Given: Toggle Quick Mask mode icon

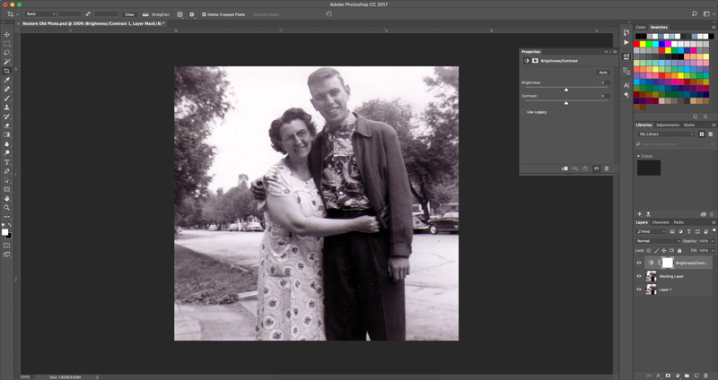Looking at the screenshot, I should pos(7,246).
